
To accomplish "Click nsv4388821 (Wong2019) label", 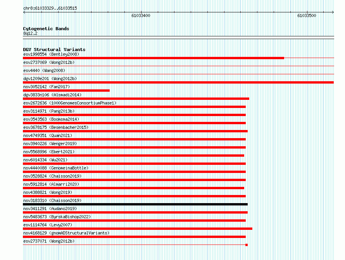I will pos(48,192).
